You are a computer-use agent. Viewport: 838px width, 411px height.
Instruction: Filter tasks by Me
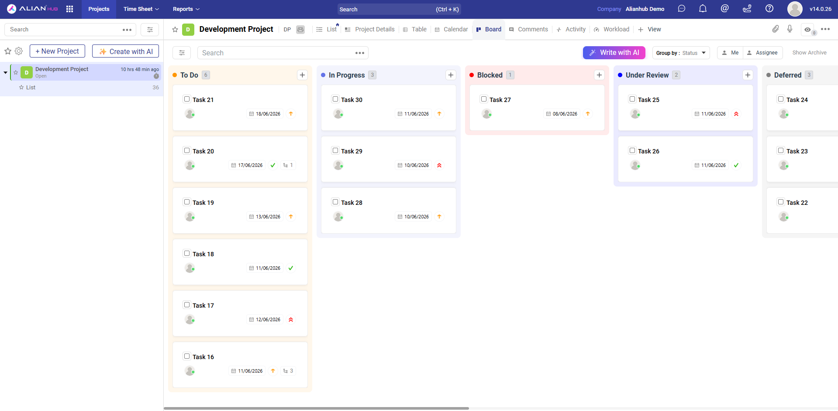pyautogui.click(x=730, y=53)
